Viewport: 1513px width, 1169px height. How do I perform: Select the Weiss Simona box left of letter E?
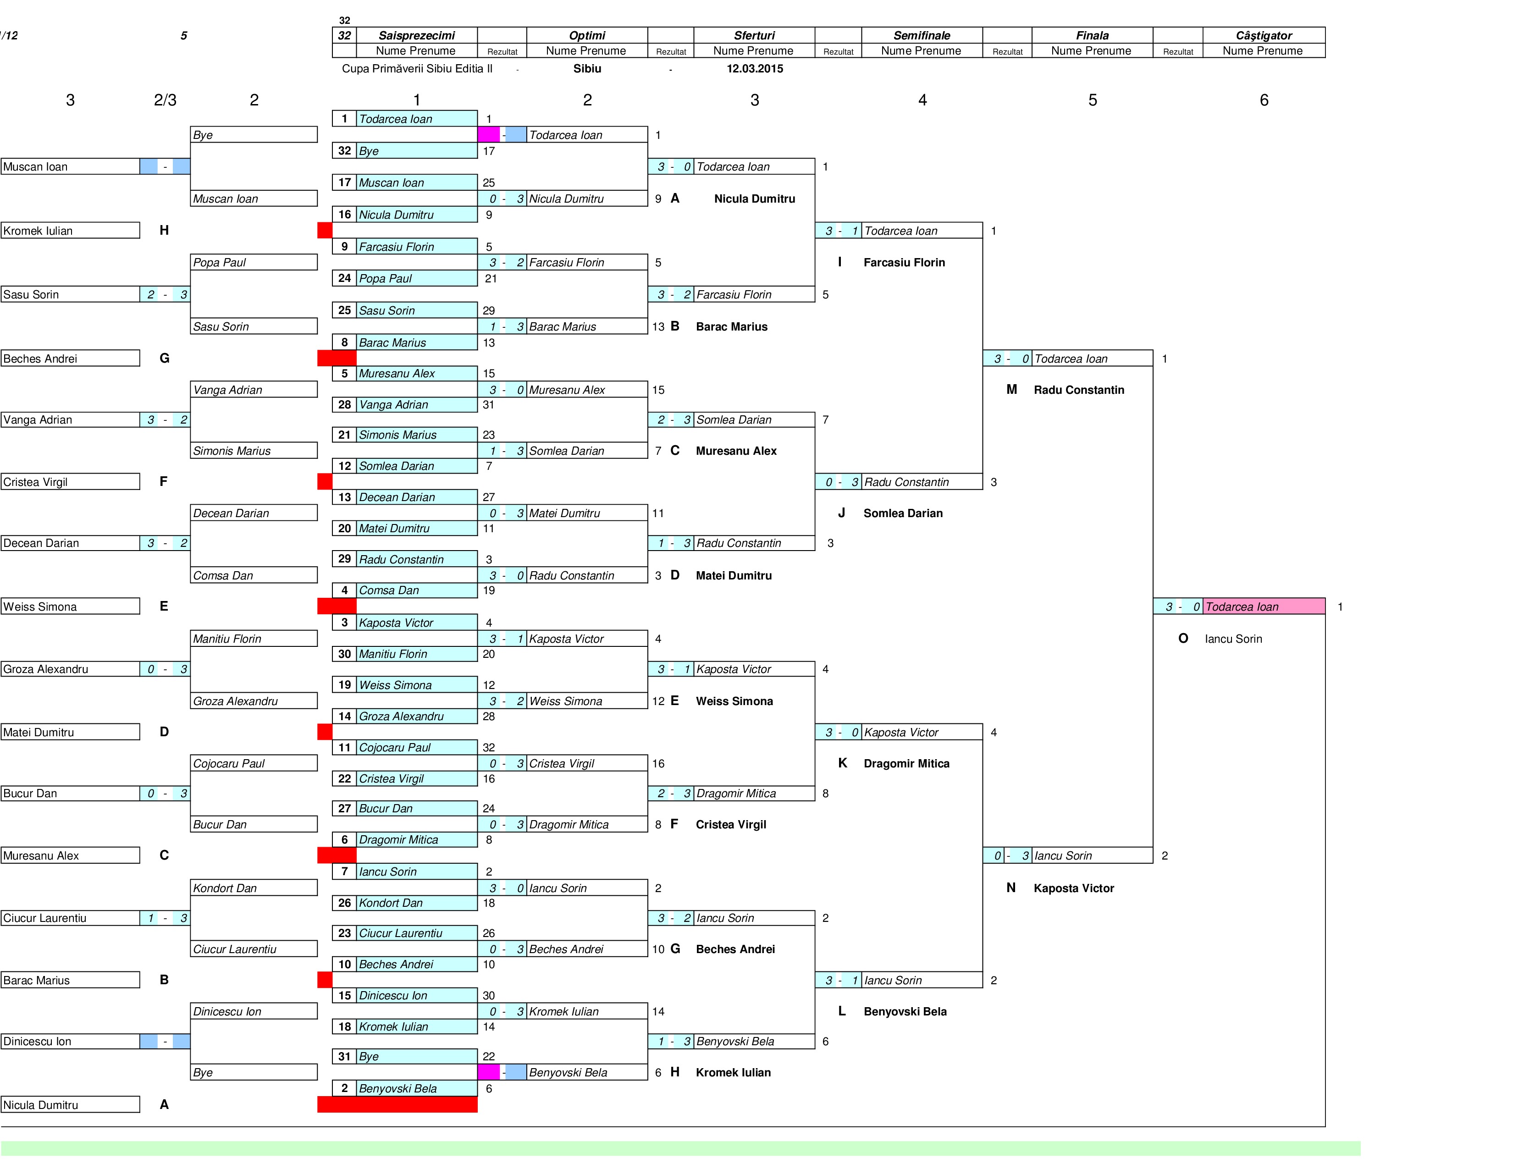point(70,607)
